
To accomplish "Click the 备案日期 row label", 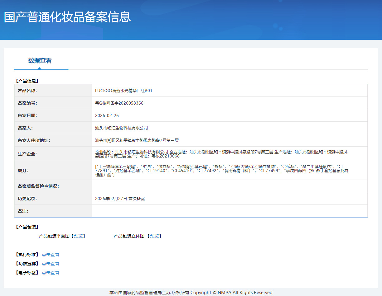I will click(27, 115).
